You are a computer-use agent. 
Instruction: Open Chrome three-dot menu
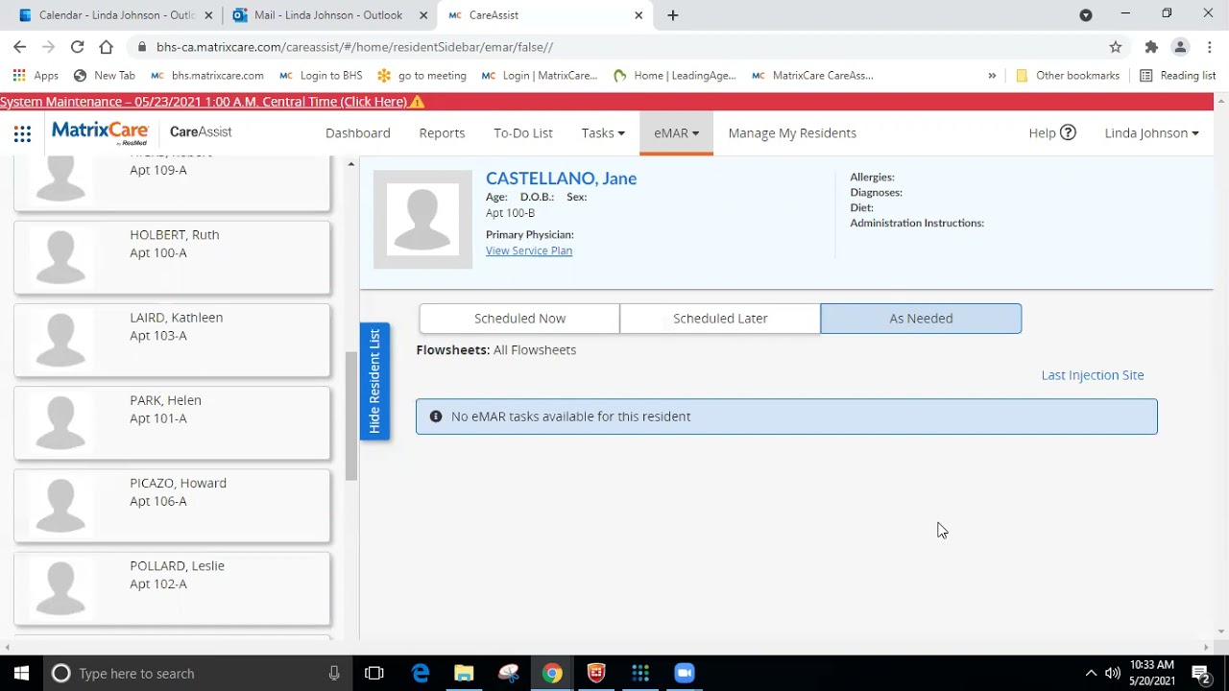[1209, 46]
